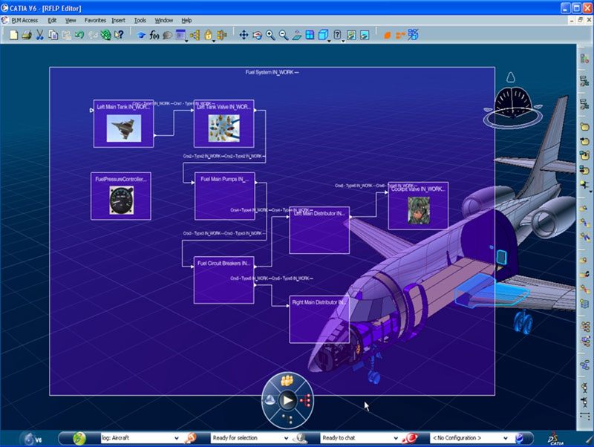Click the multi-view four-pane icon

tap(310, 35)
